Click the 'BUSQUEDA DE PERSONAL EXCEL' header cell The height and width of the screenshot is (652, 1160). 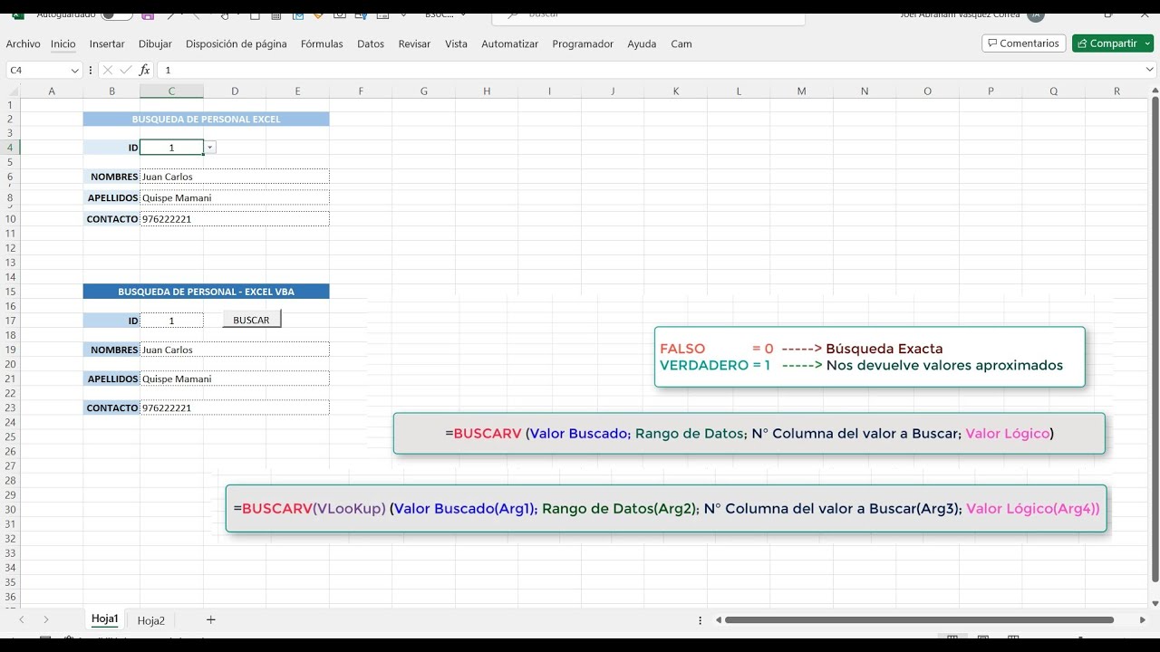coord(207,119)
